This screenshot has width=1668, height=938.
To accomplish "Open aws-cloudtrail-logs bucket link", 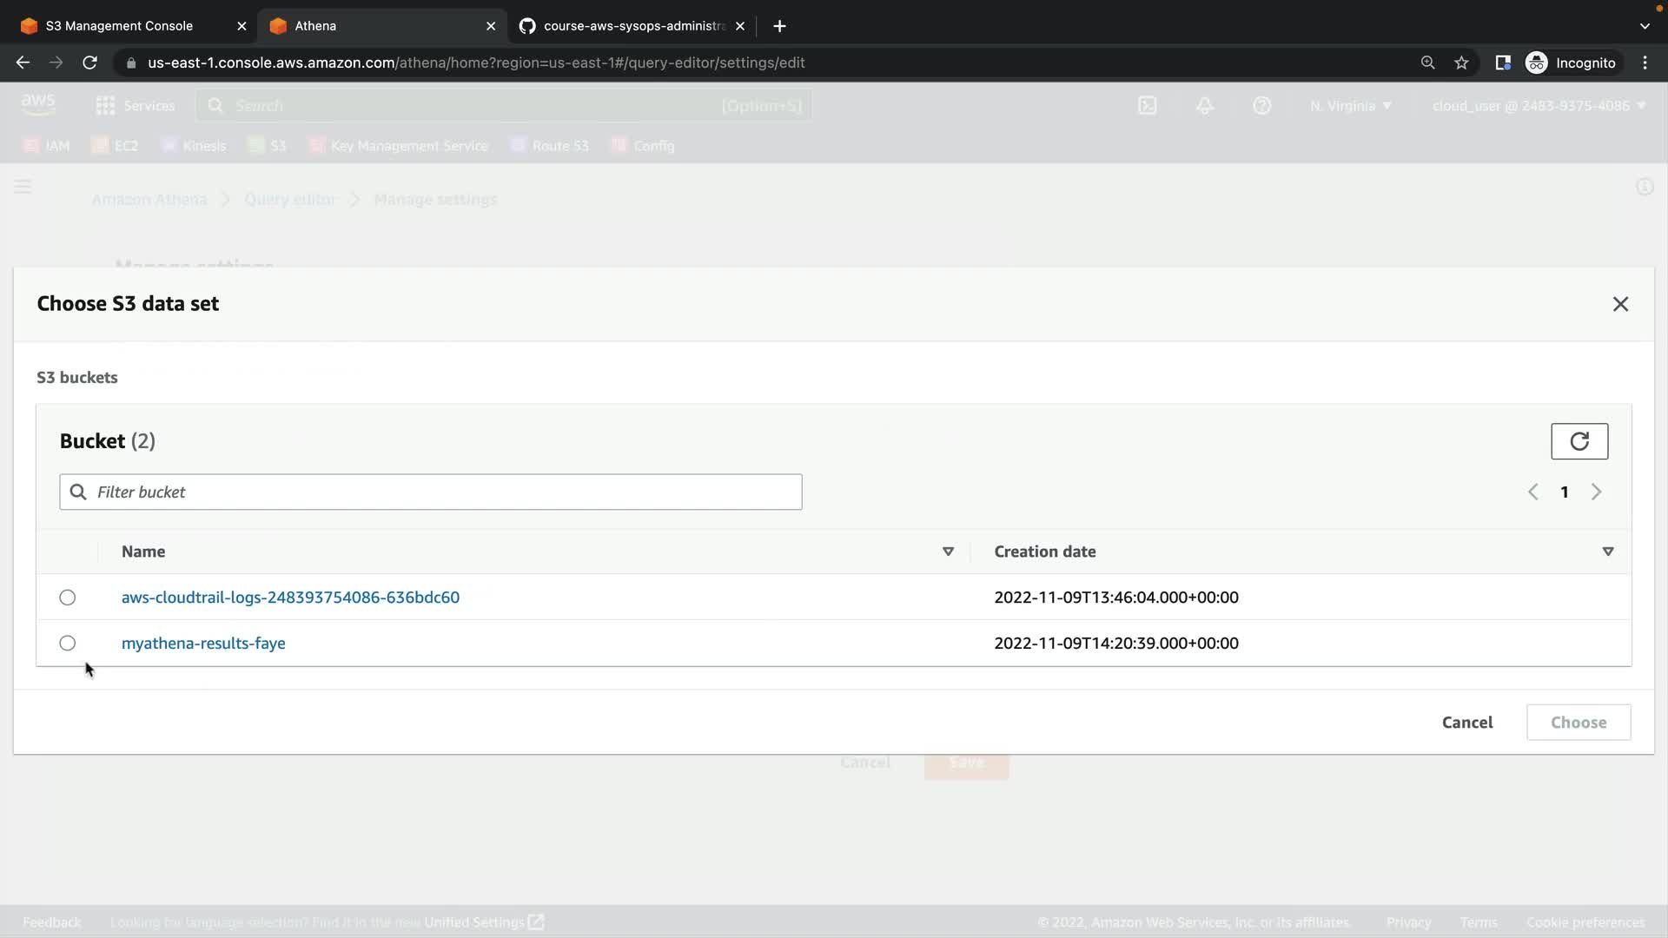I will point(290,598).
